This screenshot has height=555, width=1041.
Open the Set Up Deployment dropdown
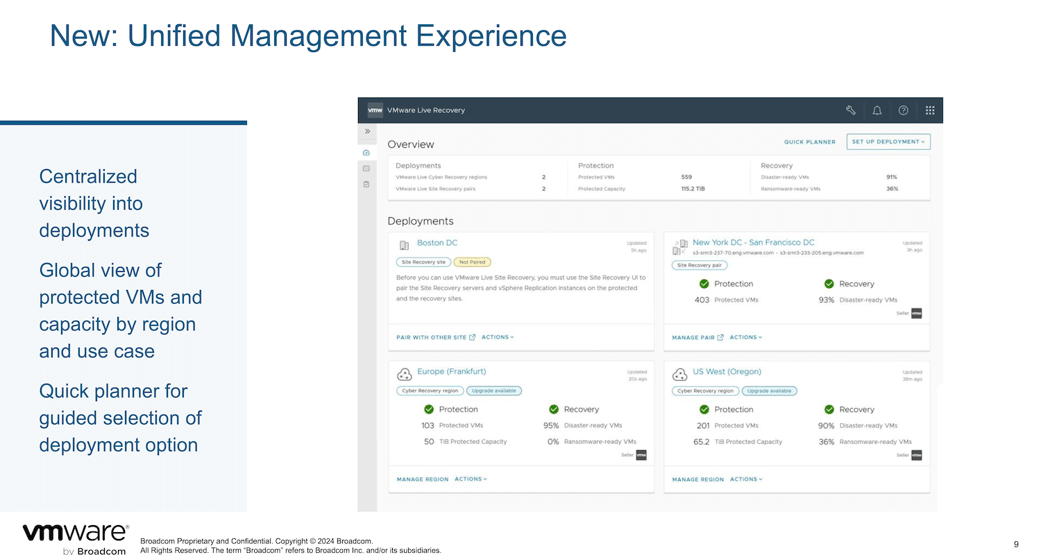[888, 142]
